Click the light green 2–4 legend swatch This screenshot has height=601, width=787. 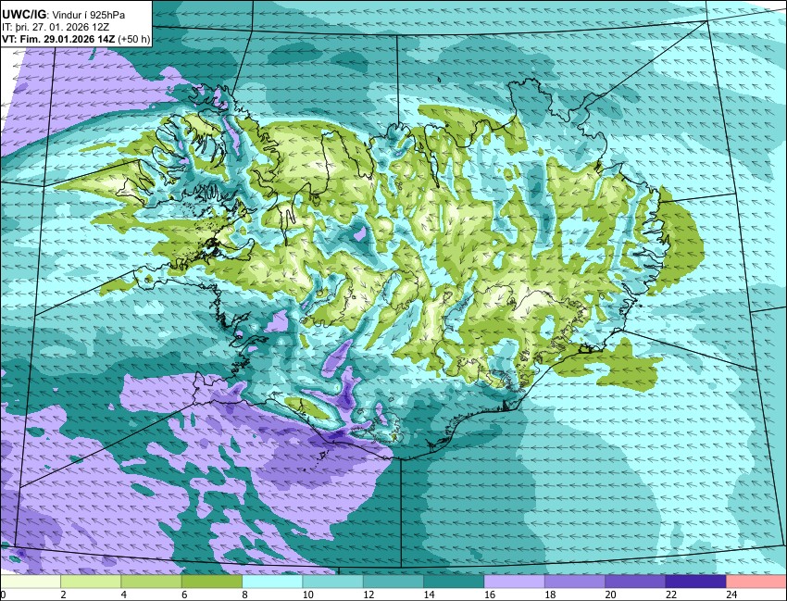tap(91, 582)
